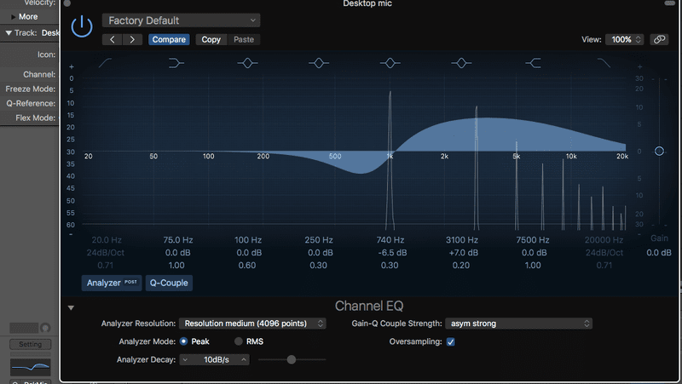Toggle the Analyzer POST button
Image resolution: width=682 pixels, height=384 pixels.
pyautogui.click(x=112, y=283)
